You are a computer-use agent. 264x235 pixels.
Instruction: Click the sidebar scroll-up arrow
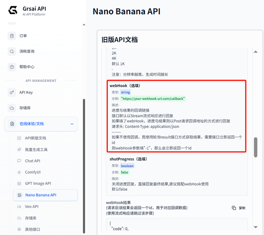(84, 25)
